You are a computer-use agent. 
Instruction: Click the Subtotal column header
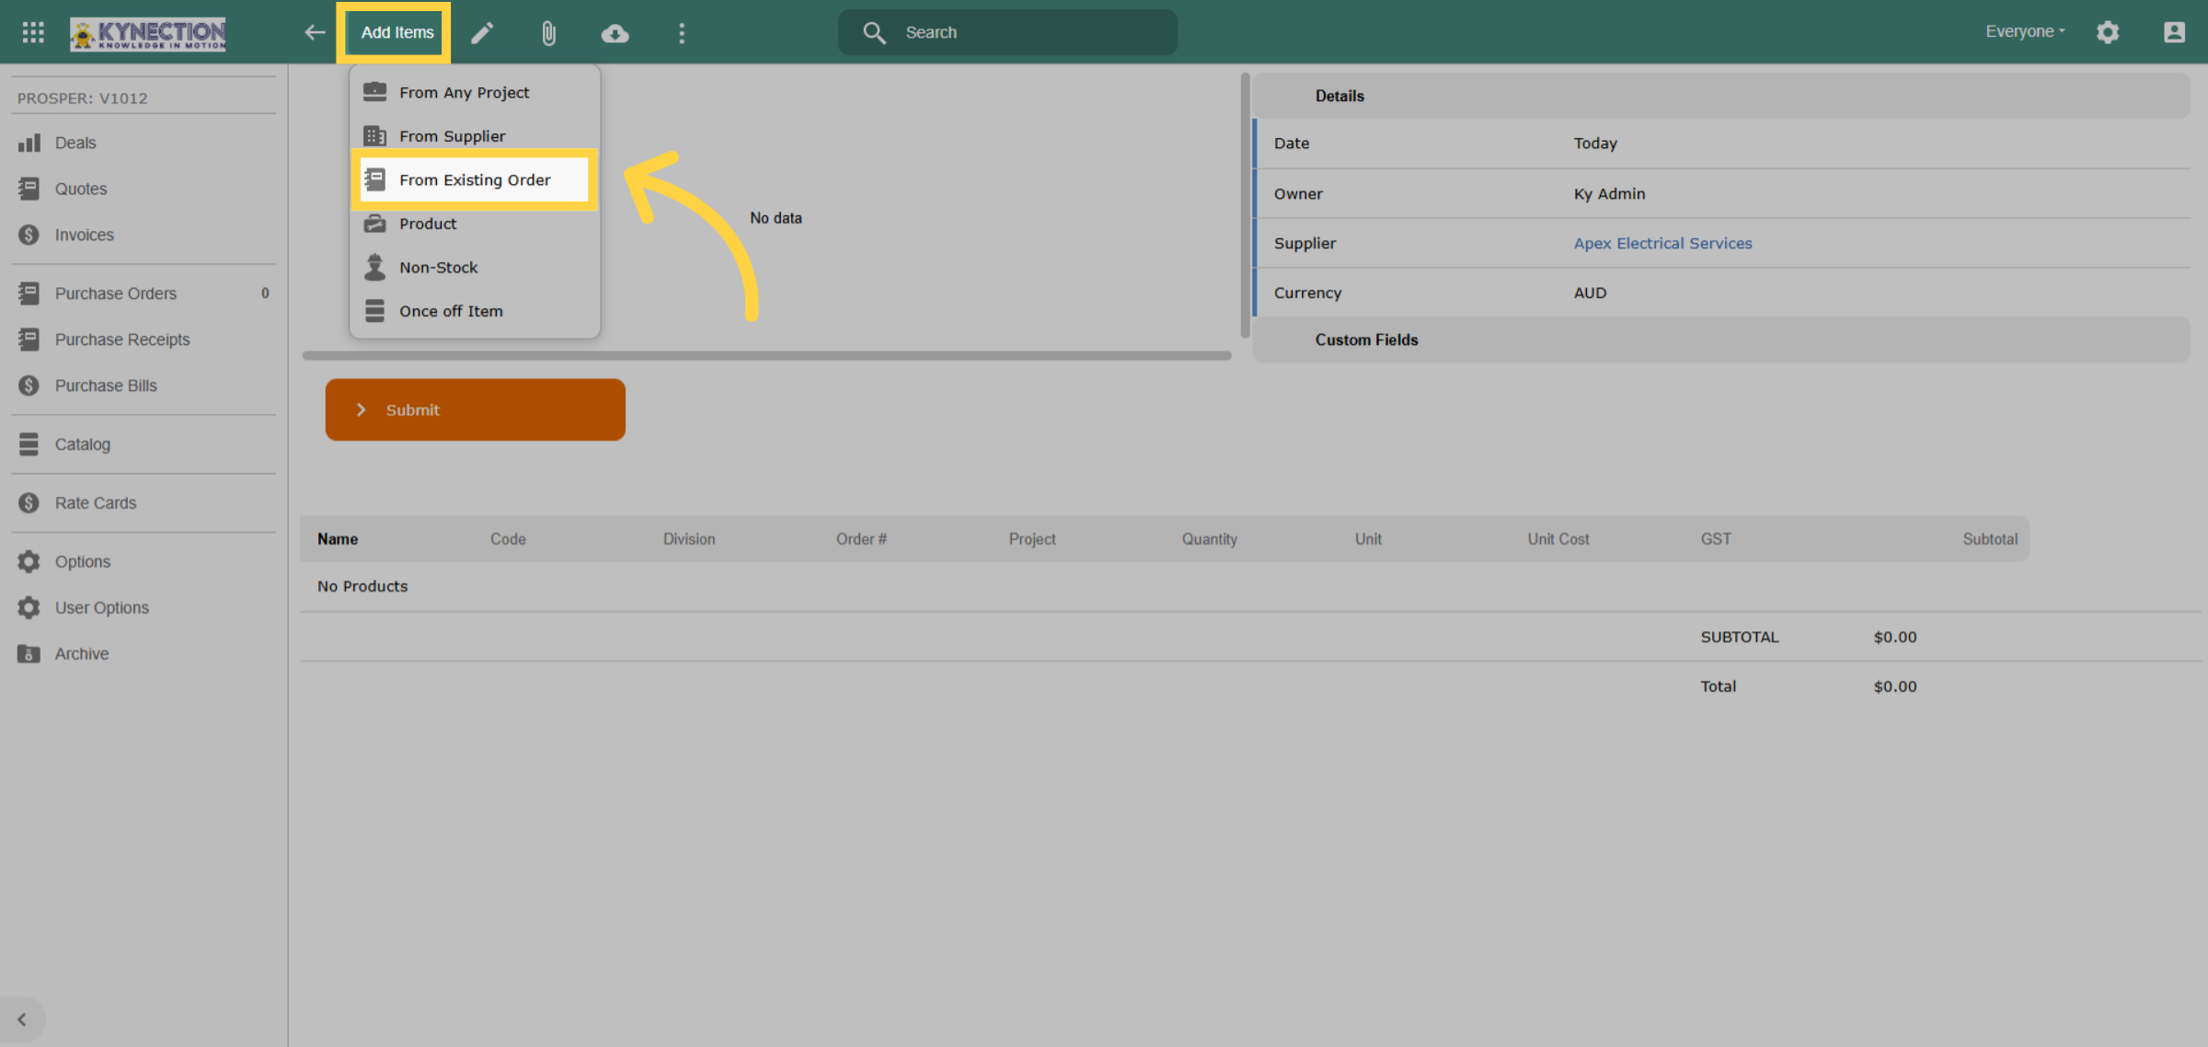click(1990, 539)
